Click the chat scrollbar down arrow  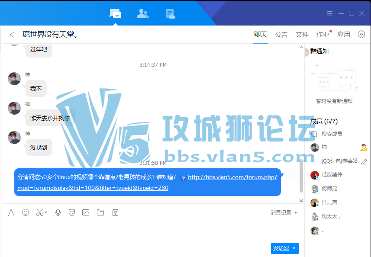(301, 200)
